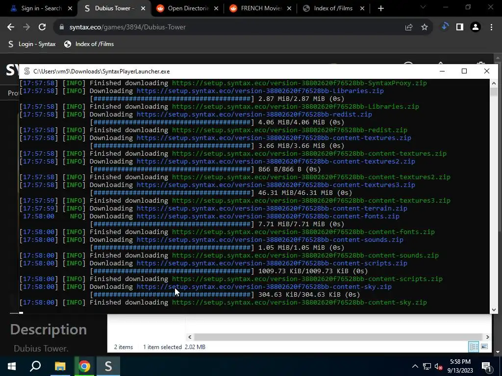Close the Dubius Tower tab

pos(143,9)
